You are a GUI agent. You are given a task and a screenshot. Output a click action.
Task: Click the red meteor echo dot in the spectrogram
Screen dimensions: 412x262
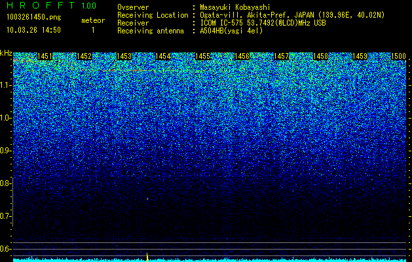[x=147, y=199]
